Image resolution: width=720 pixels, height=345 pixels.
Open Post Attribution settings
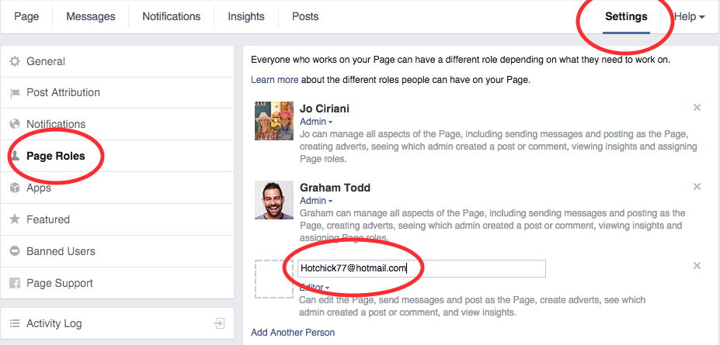tap(117, 93)
